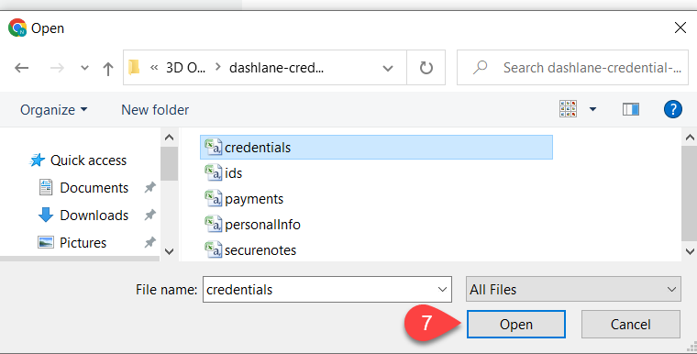Select the dashlane-cred... breadcrumb segment
The height and width of the screenshot is (354, 697).
pos(276,68)
